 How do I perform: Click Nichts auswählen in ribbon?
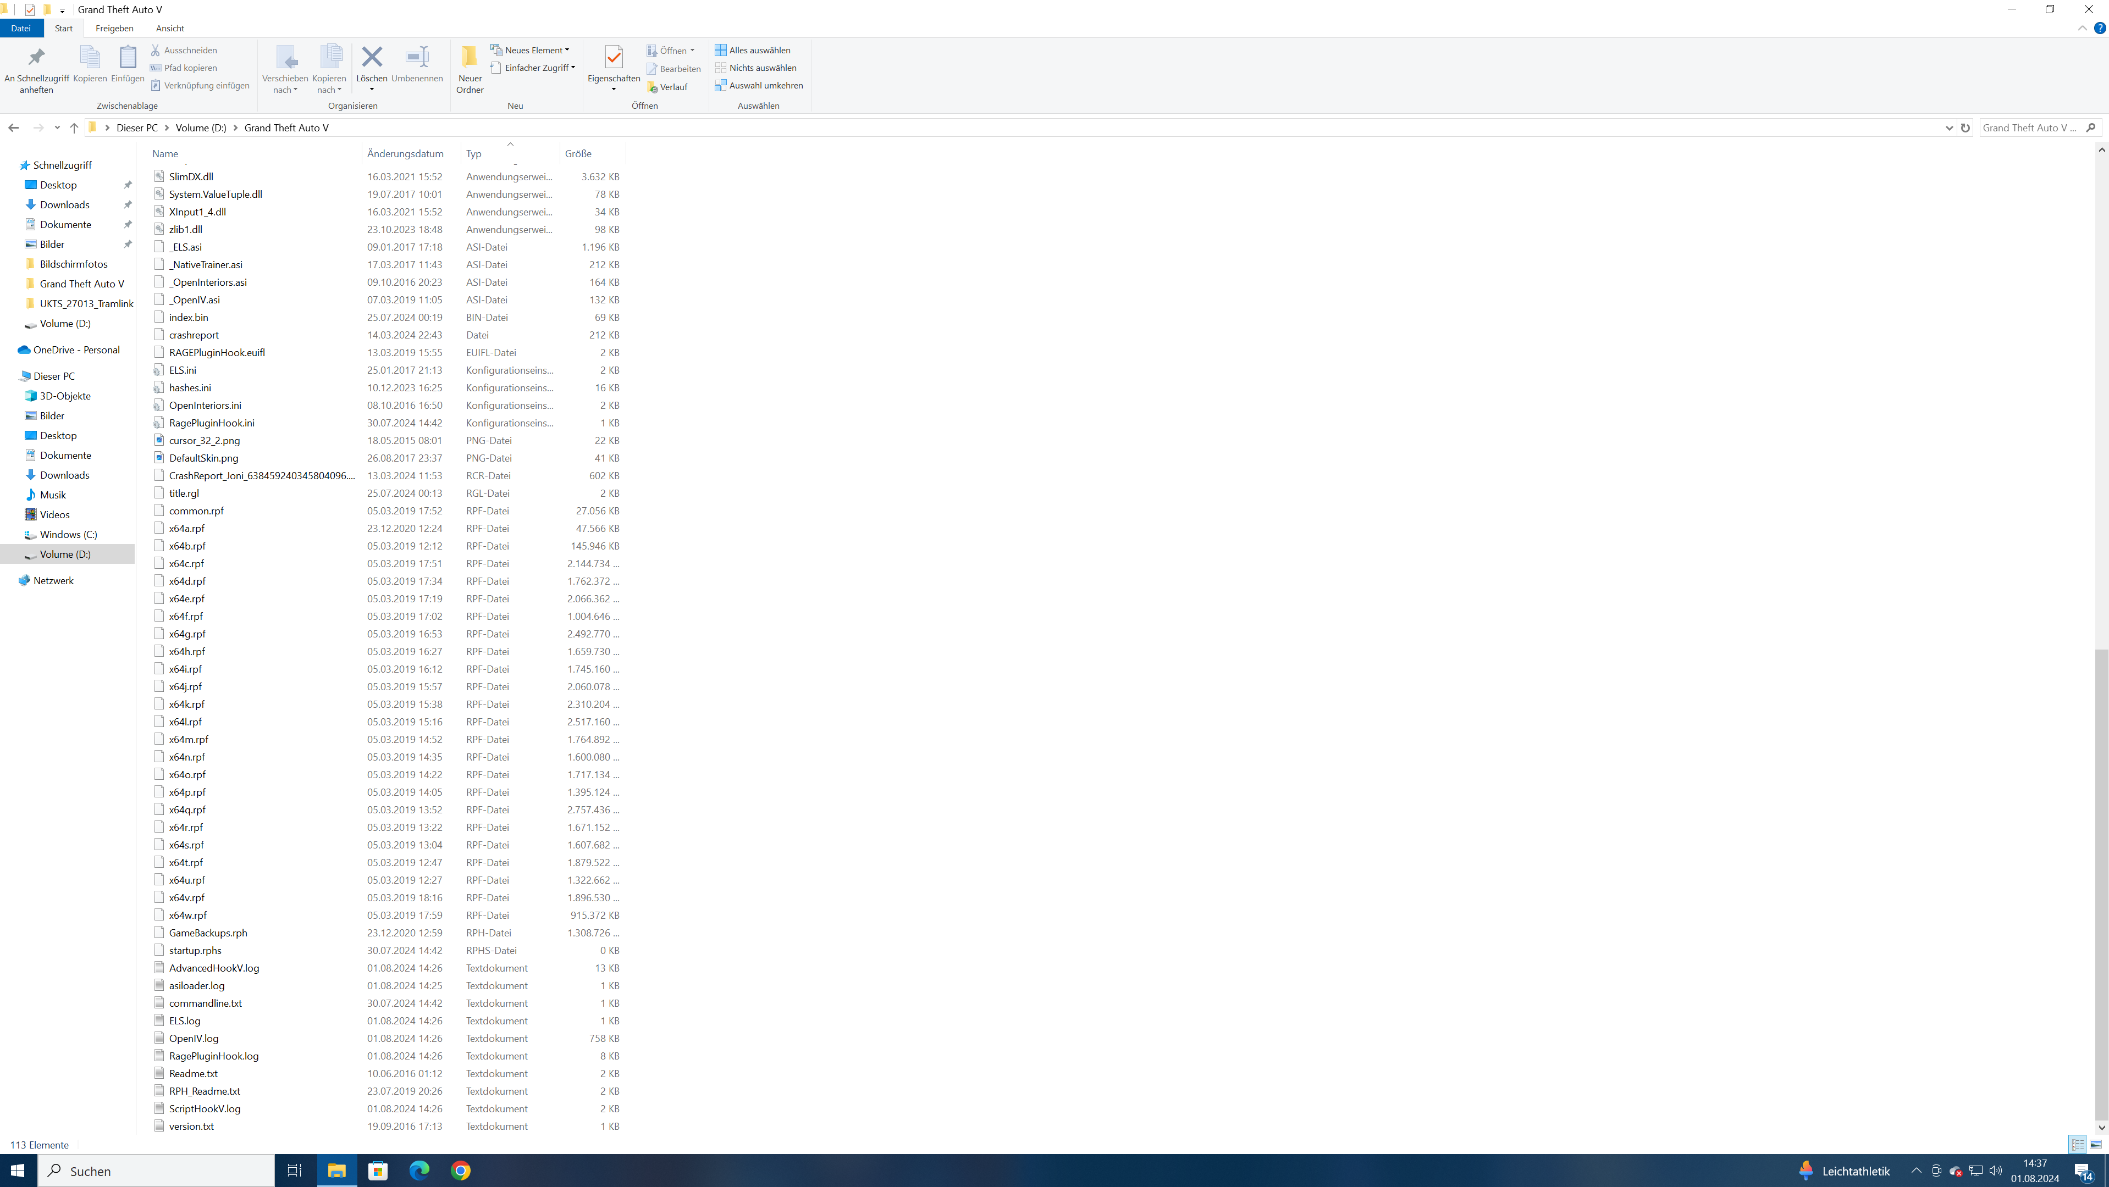pyautogui.click(x=761, y=68)
